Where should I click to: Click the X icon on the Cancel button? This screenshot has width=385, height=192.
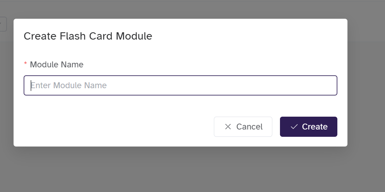click(228, 127)
